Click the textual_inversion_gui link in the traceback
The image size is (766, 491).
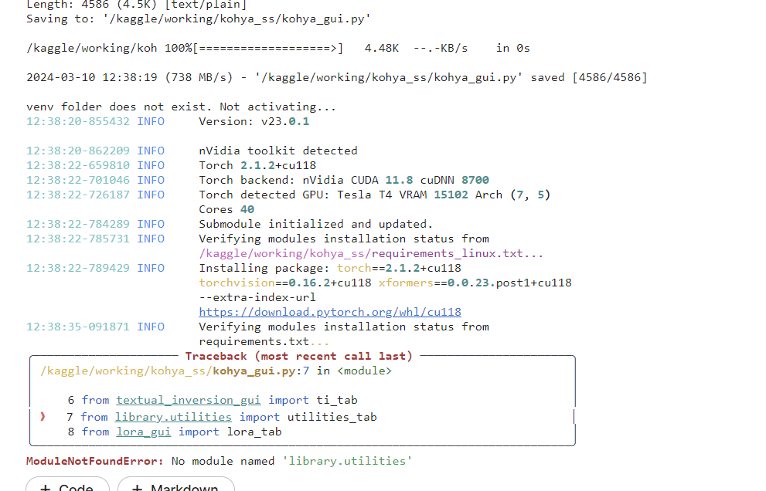point(188,400)
